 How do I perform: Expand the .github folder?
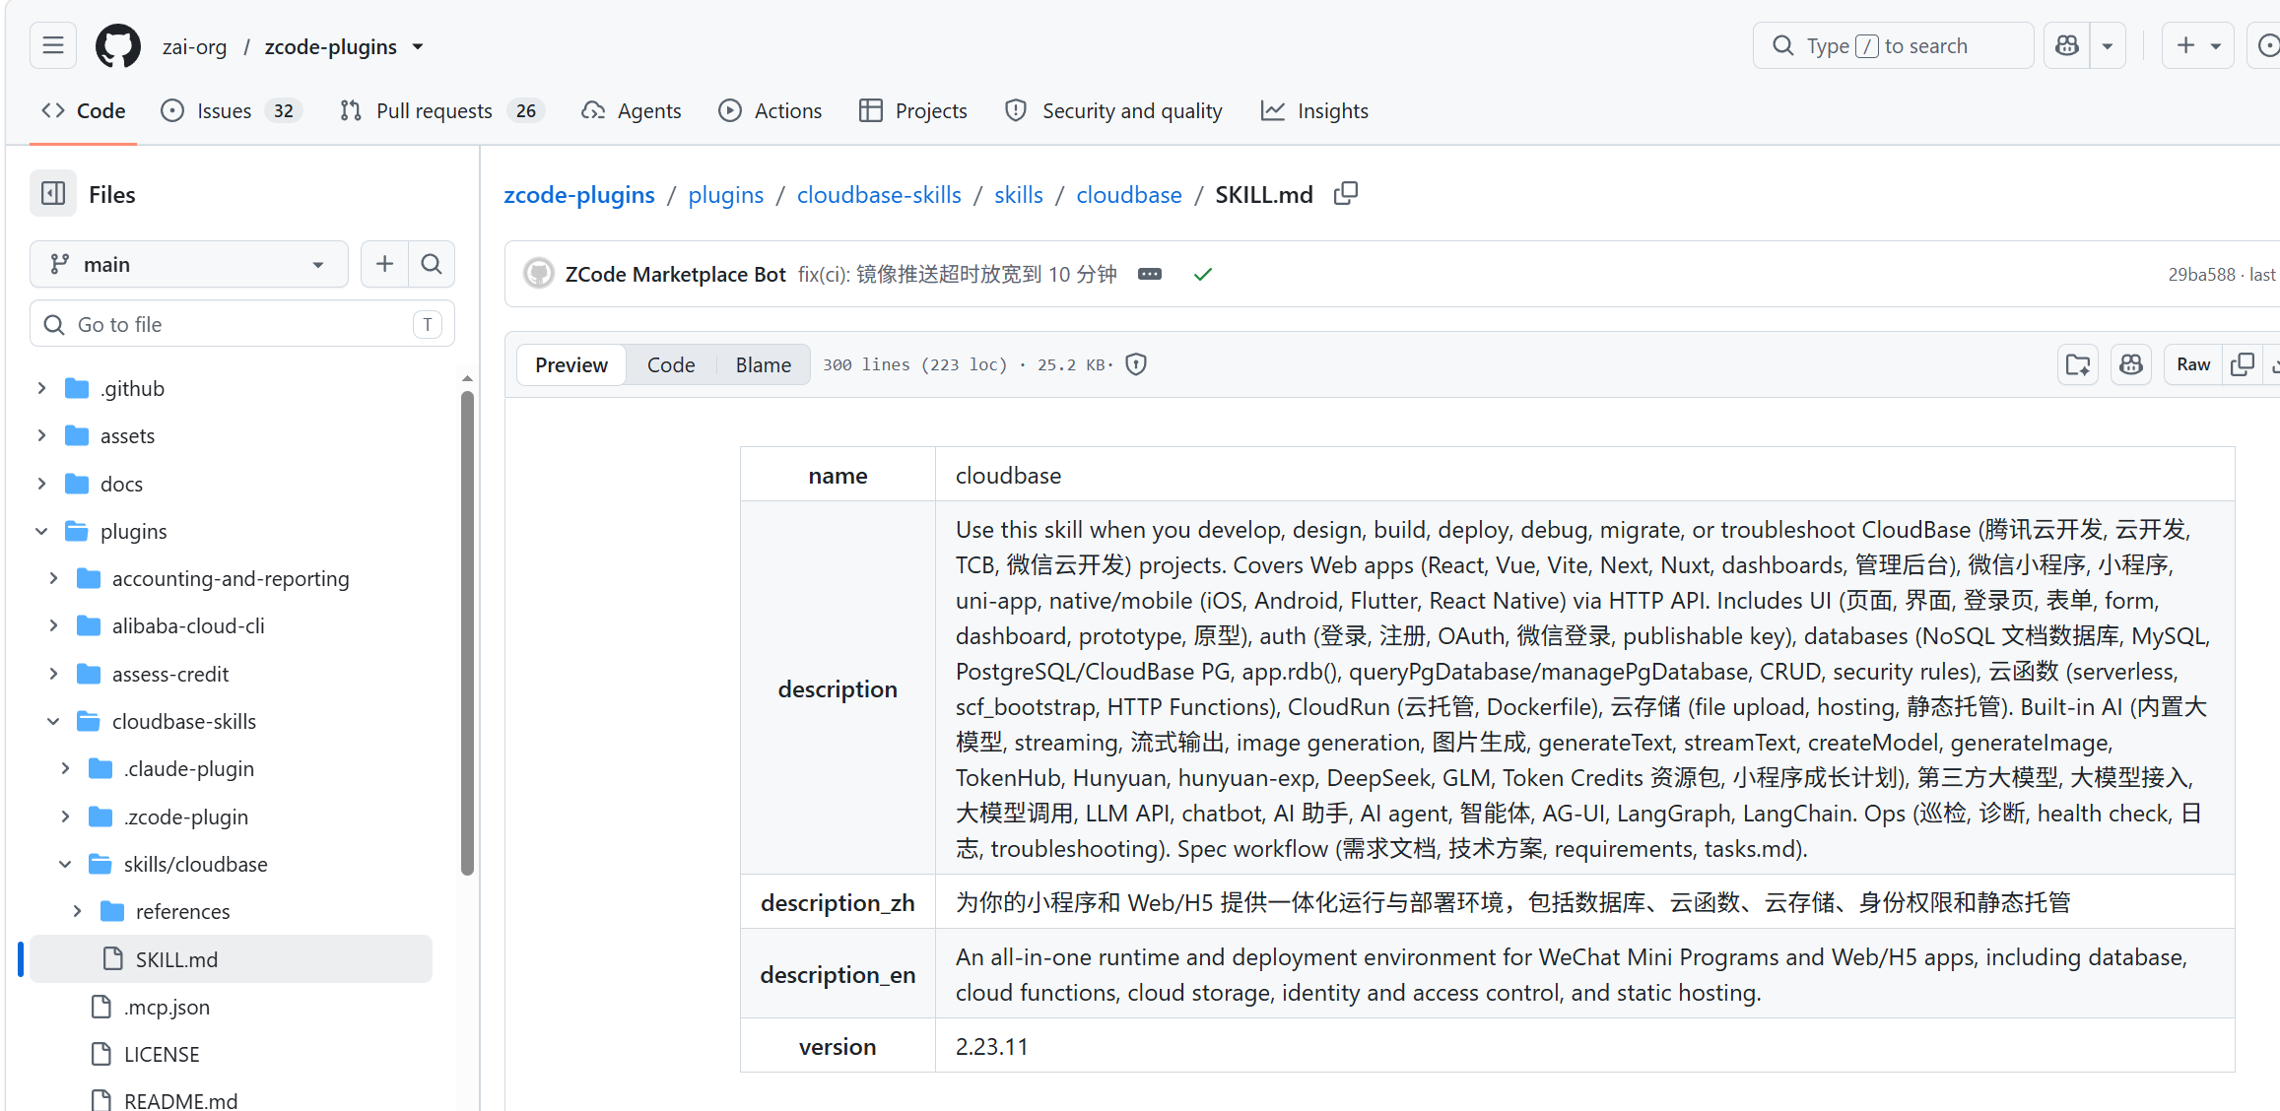coord(41,388)
